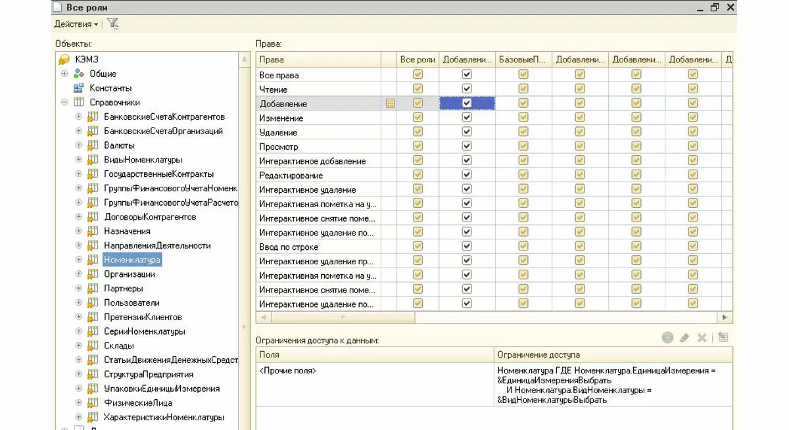Expand the Организации tree node
Viewport: 789px width, 430px height.
79,274
